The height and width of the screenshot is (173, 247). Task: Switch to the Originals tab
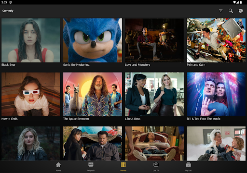91,167
